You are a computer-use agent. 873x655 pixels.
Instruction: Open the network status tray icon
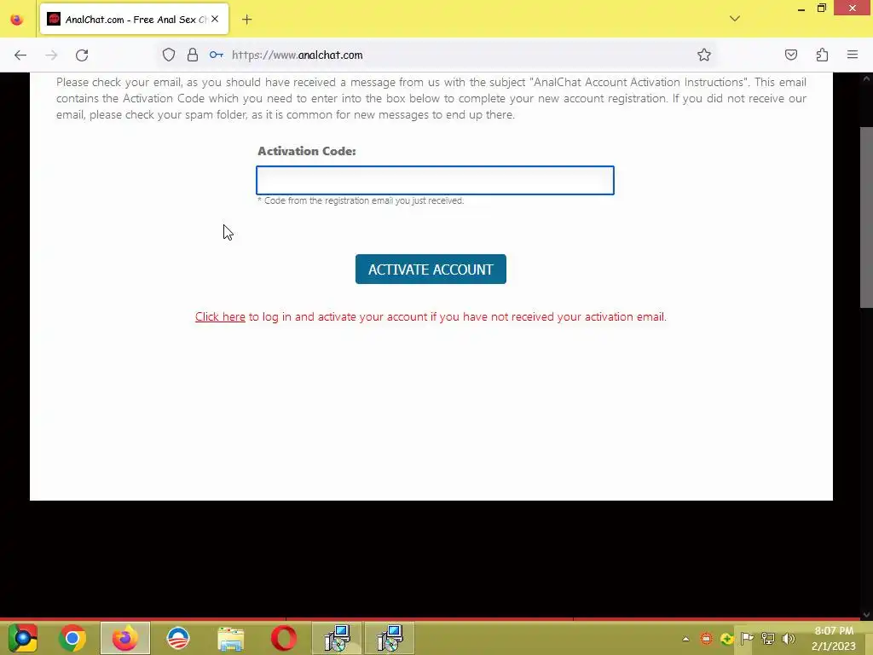(768, 638)
